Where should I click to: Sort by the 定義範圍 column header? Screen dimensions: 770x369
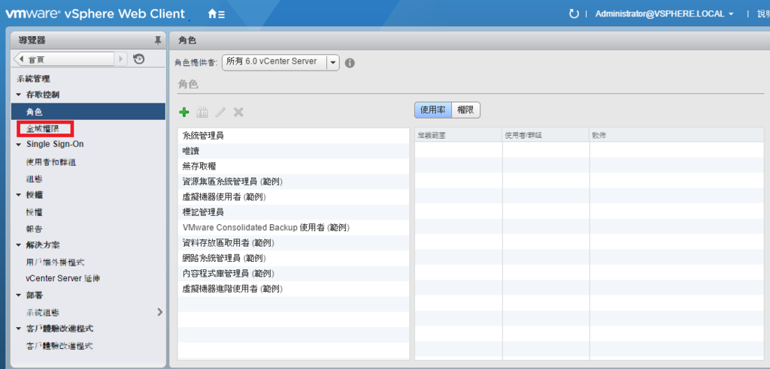pyautogui.click(x=459, y=135)
